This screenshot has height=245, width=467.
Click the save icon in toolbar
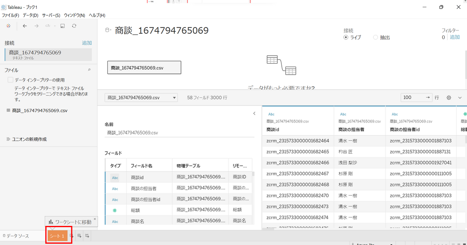pyautogui.click(x=62, y=26)
